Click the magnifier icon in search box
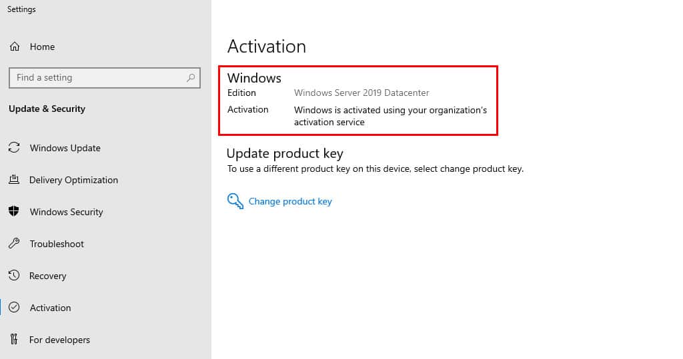Screen dimensions: 683x359 [191, 78]
